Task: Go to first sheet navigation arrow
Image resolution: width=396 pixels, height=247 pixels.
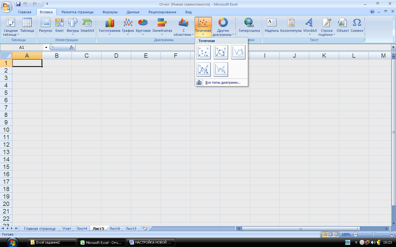Action: 3,228
